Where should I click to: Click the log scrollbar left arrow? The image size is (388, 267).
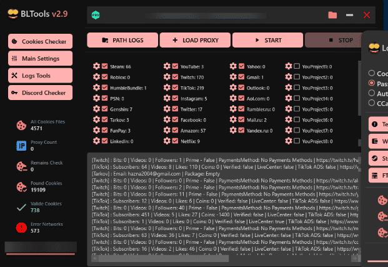[95, 259]
